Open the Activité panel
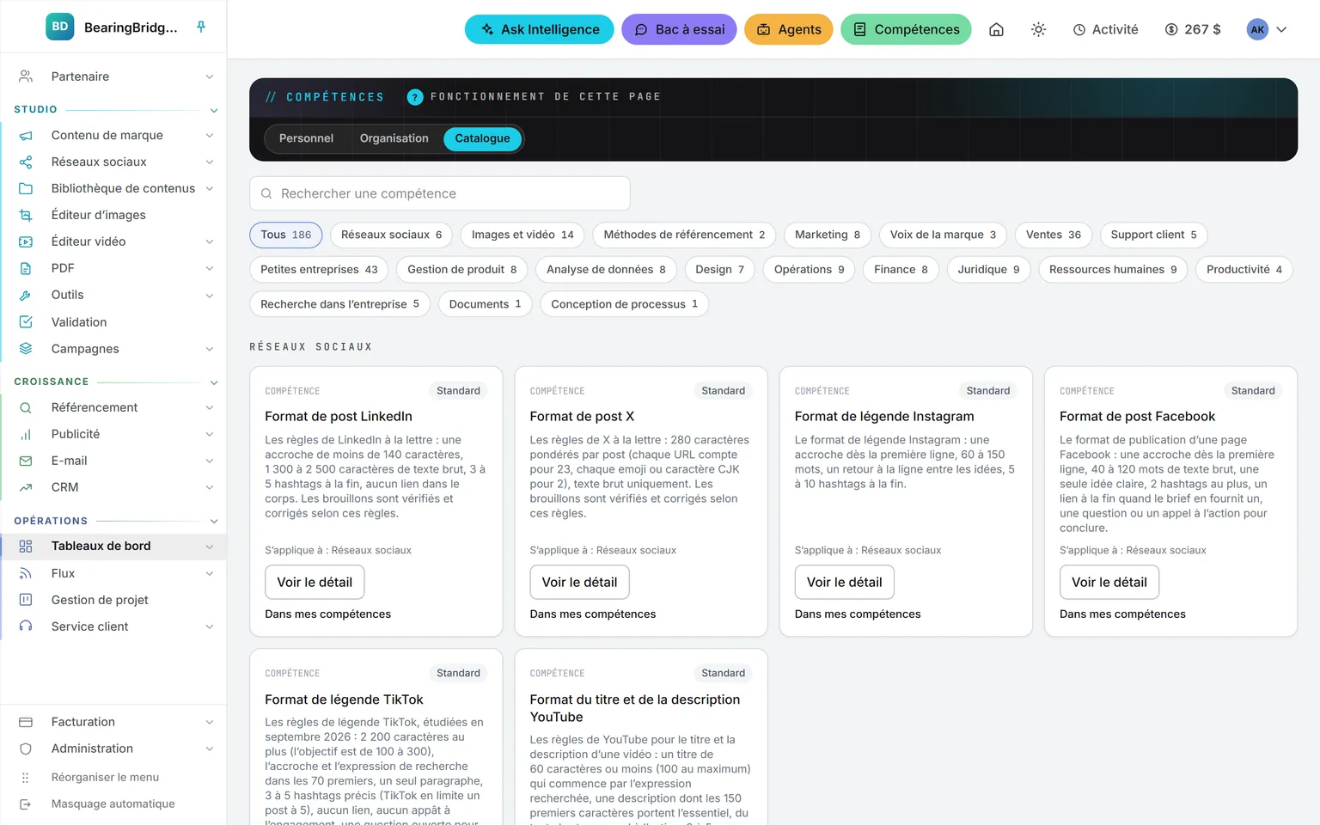 pos(1105,29)
